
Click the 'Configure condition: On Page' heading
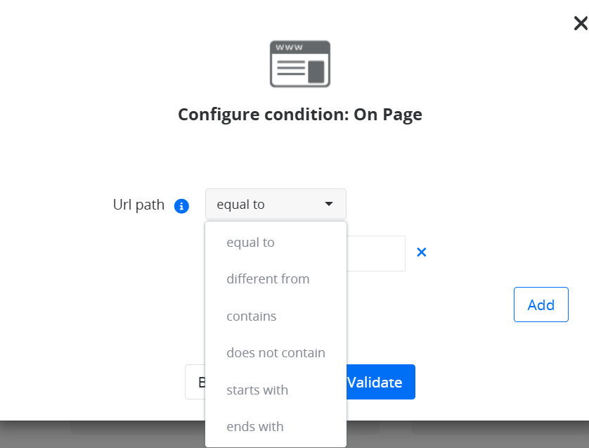coord(300,115)
